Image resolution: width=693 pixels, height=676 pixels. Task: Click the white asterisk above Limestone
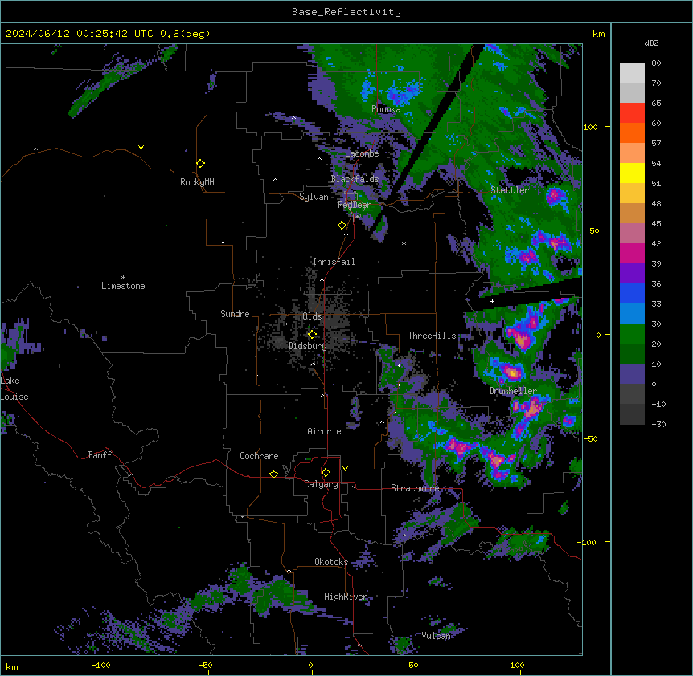(x=123, y=278)
